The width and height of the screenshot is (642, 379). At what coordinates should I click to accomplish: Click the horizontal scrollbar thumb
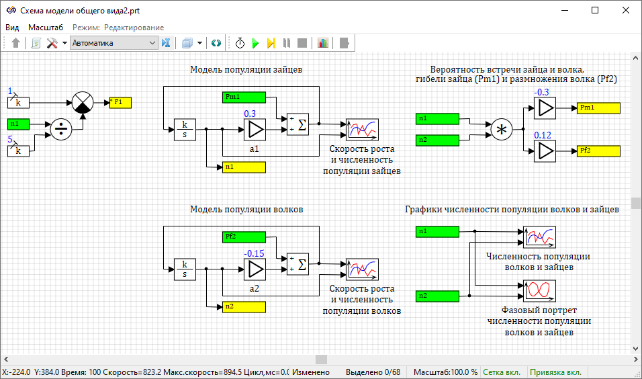pos(321,360)
